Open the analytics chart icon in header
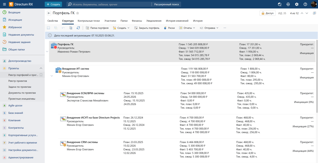Screen dimensions: 318x163 click(x=280, y=4)
